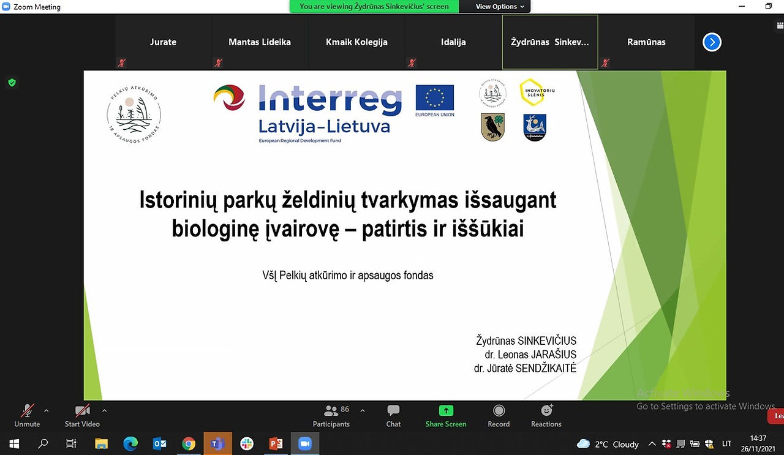
Task: Launch Microsoft Edge from the taskbar
Action: coord(130,443)
